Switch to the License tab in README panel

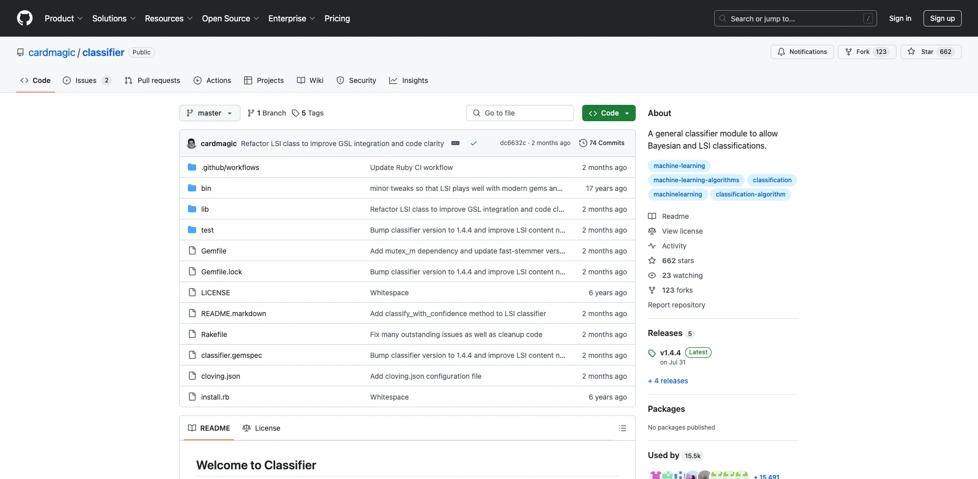pos(261,428)
